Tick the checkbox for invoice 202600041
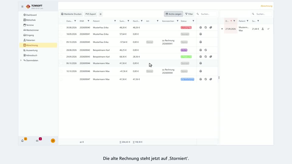Viewport: 292px width, 164px height. [61, 34]
